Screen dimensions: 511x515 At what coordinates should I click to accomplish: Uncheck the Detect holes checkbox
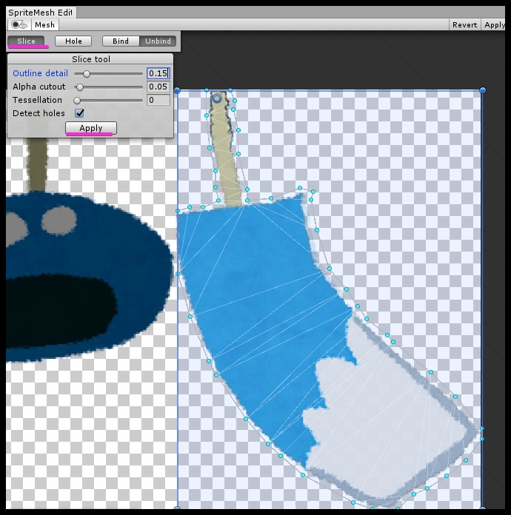click(80, 113)
